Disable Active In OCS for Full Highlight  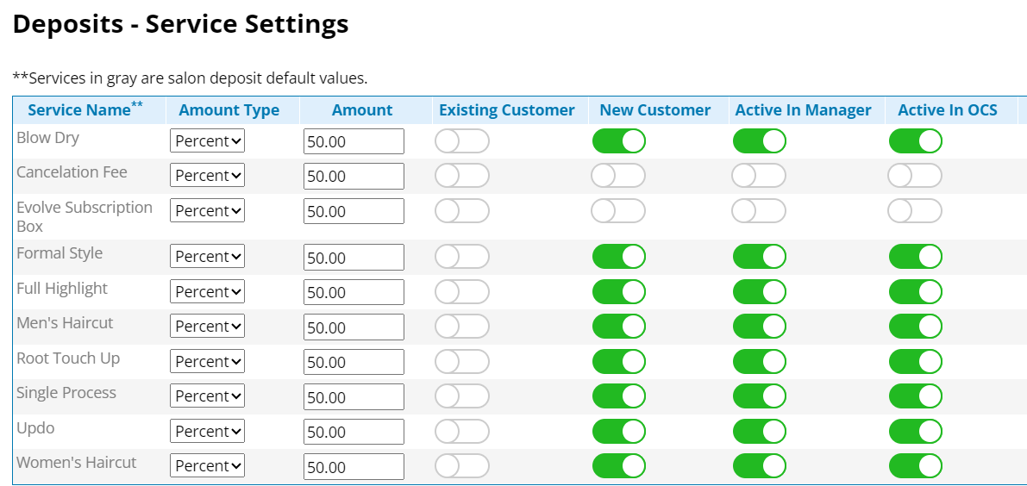[914, 292]
